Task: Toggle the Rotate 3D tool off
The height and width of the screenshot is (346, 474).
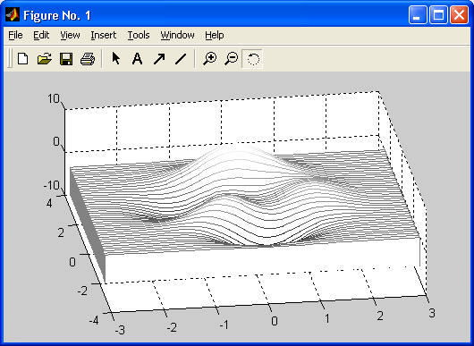Action: click(x=252, y=59)
